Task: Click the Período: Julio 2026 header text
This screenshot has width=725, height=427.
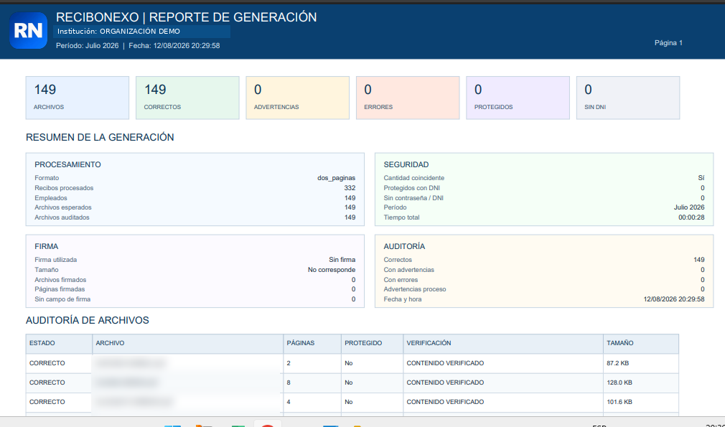Action: point(88,46)
